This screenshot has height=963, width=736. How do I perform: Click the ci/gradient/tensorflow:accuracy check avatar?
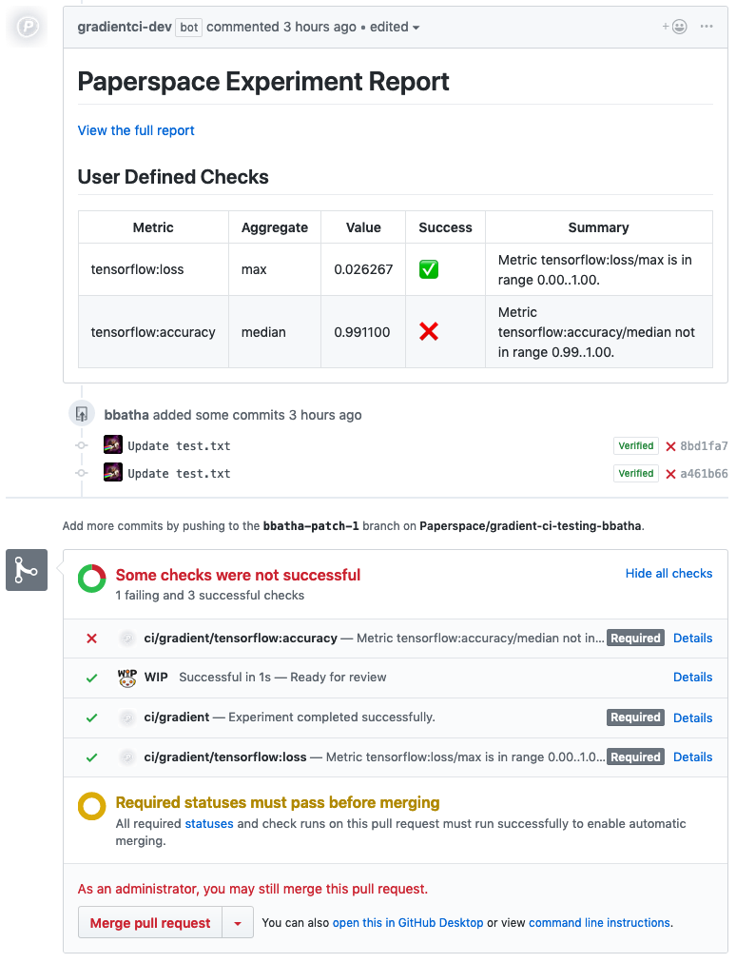127,639
